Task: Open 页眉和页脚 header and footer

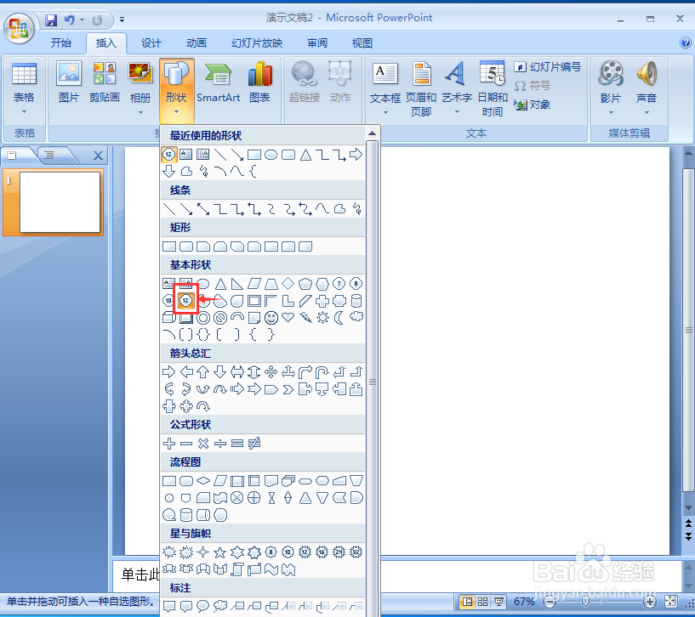Action: click(421, 90)
